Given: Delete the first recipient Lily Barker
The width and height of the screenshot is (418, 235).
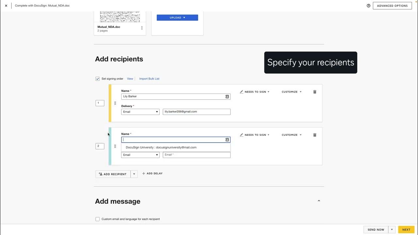Looking at the screenshot, I should click(x=315, y=92).
